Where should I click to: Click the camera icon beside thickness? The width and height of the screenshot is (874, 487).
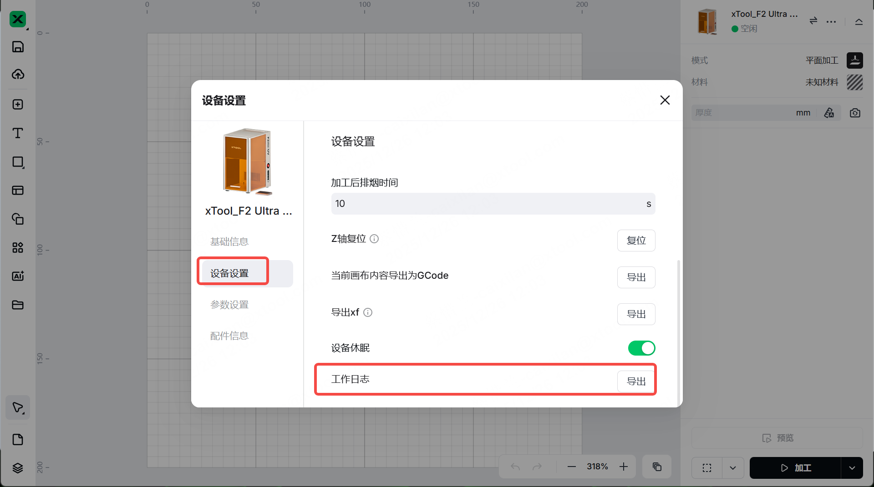coord(855,113)
